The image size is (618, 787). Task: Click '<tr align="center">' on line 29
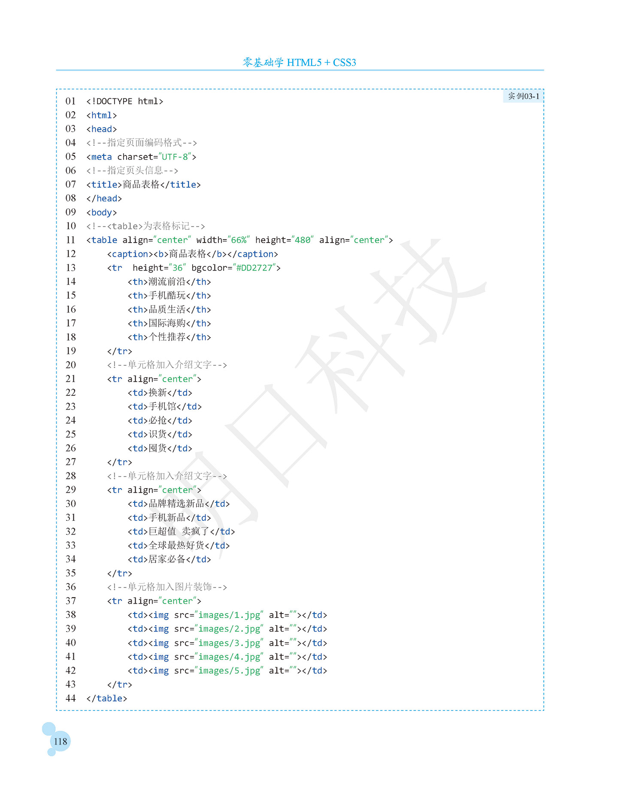154,490
